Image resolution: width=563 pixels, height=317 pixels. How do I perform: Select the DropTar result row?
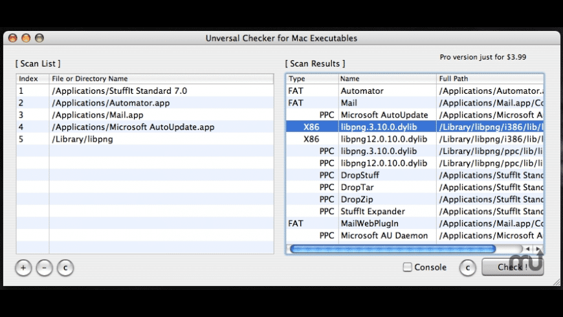point(415,187)
